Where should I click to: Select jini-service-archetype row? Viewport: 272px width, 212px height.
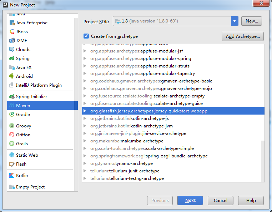(x=173, y=133)
